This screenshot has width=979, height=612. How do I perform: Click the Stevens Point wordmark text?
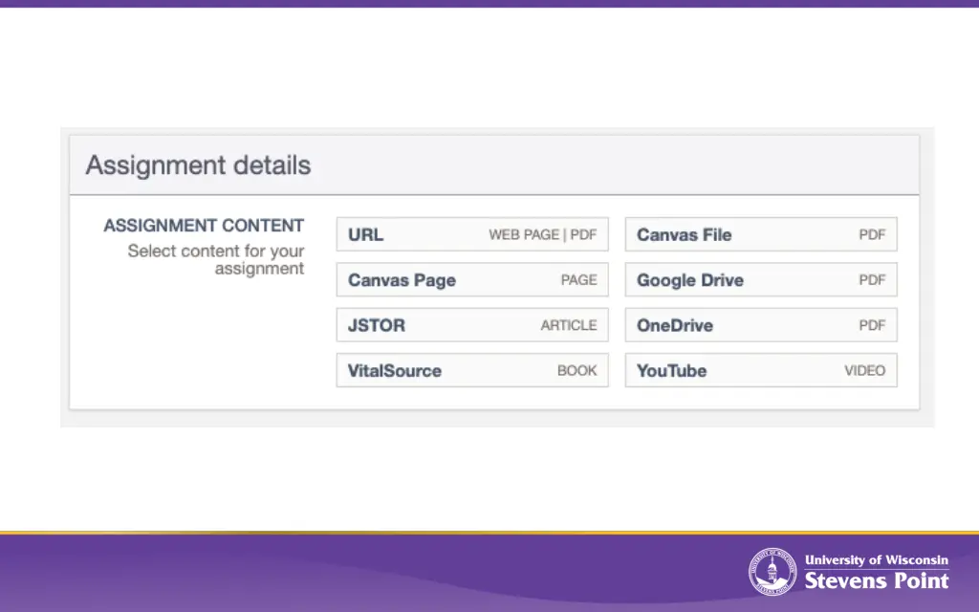pos(877,580)
